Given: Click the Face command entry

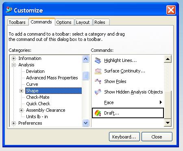Looking at the screenshot, I should [x=128, y=102].
